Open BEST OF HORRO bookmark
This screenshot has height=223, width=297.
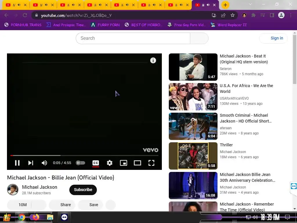point(144,25)
